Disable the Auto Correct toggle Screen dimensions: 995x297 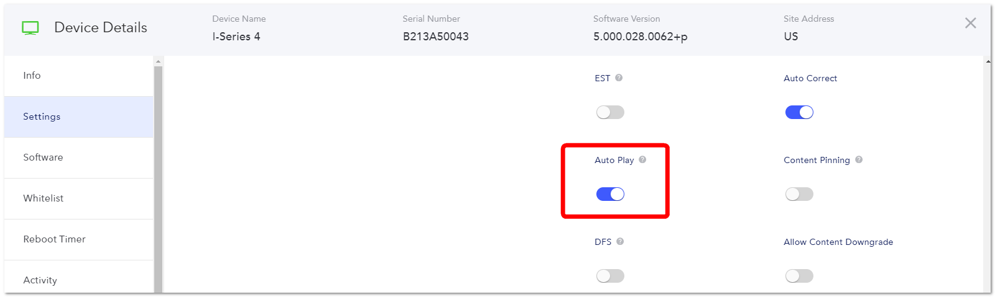[799, 112]
